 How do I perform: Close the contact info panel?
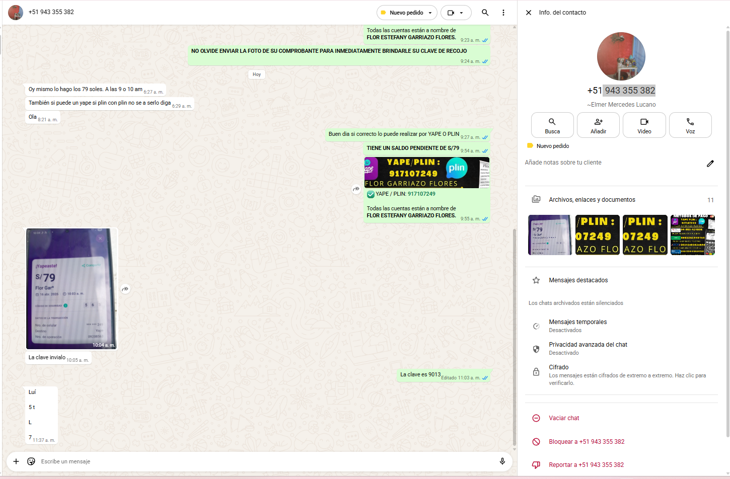coord(529,13)
